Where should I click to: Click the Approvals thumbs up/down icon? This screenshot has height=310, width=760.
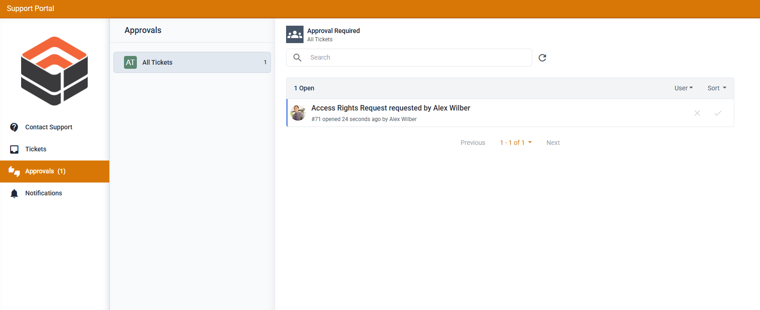coord(14,172)
